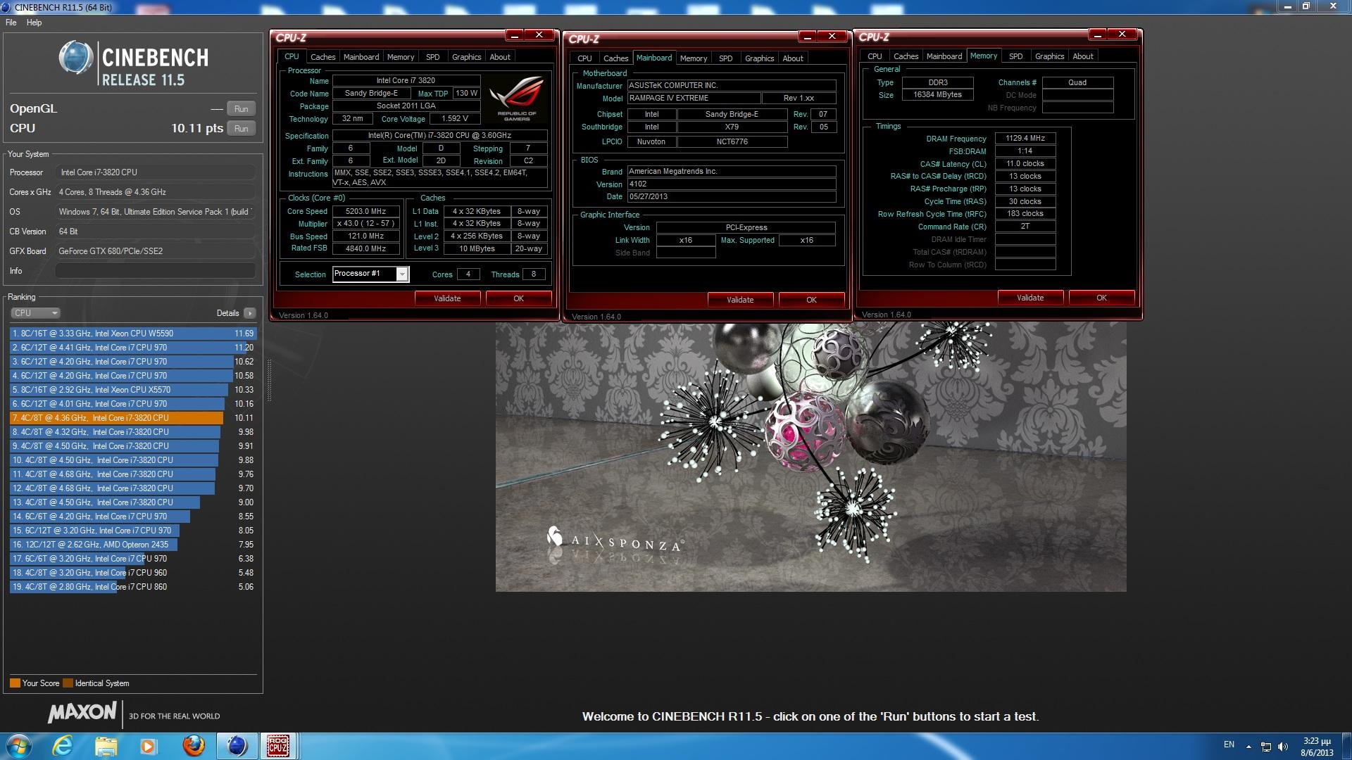Click the Your Score orange legend swatch

[15, 683]
